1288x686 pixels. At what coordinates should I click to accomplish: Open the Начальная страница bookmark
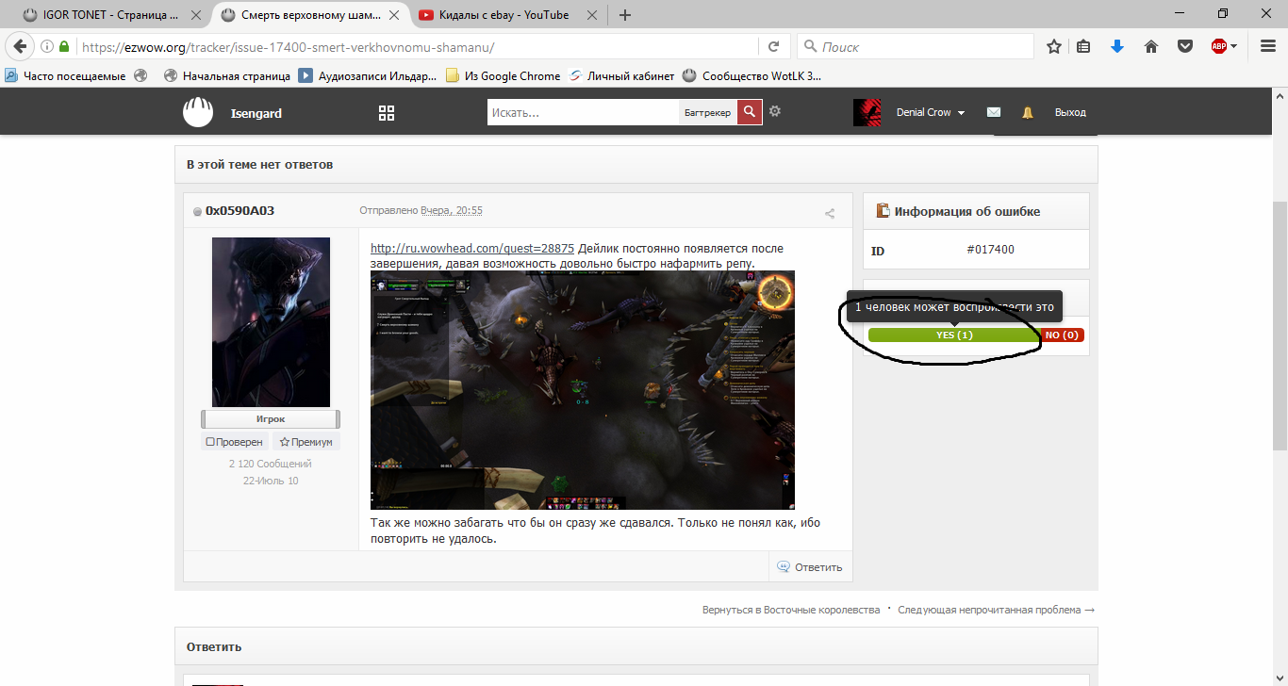tap(227, 76)
